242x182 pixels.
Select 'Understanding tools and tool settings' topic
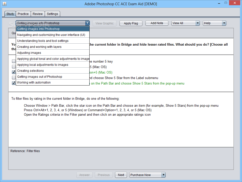tap(53, 41)
